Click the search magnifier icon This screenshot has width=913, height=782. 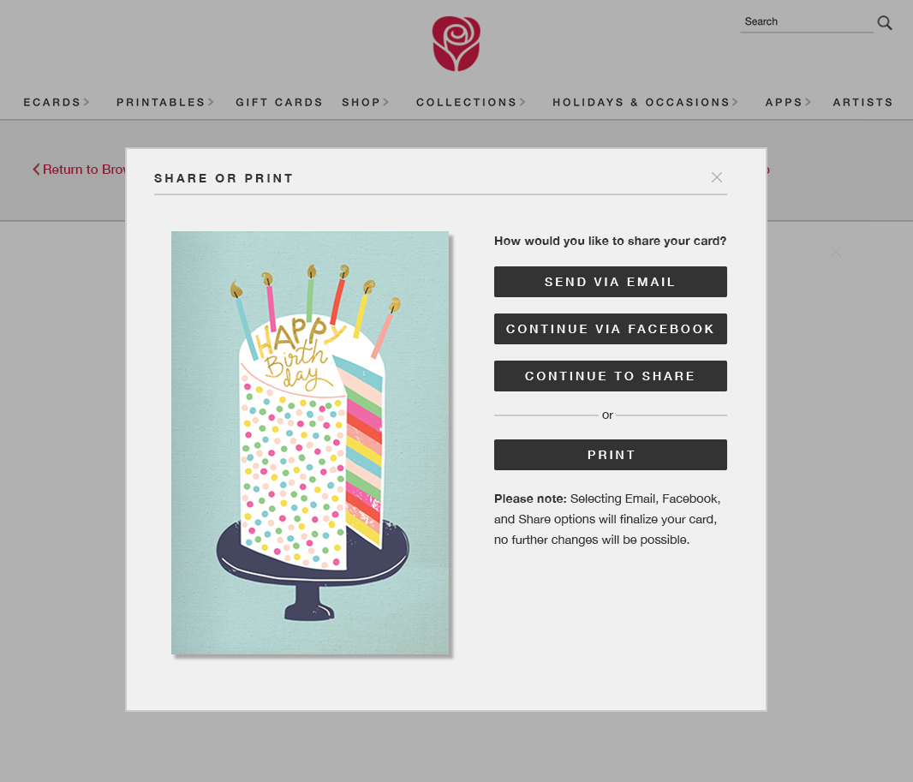885,23
